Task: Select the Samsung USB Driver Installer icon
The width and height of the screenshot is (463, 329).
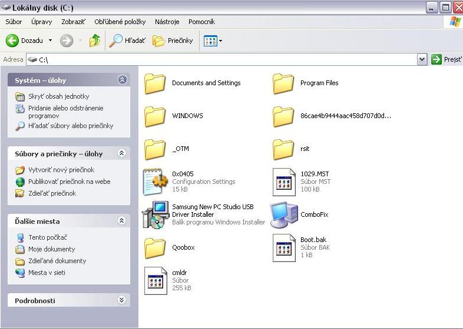Action: (155, 214)
